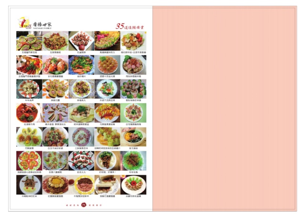Click the blank pink right-hand page
Image resolution: width=305 pixels, height=217 pixels.
coord(224,109)
